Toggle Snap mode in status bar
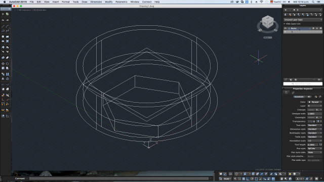Image resolution: width=324 pixels, height=182 pixels. click(x=239, y=178)
